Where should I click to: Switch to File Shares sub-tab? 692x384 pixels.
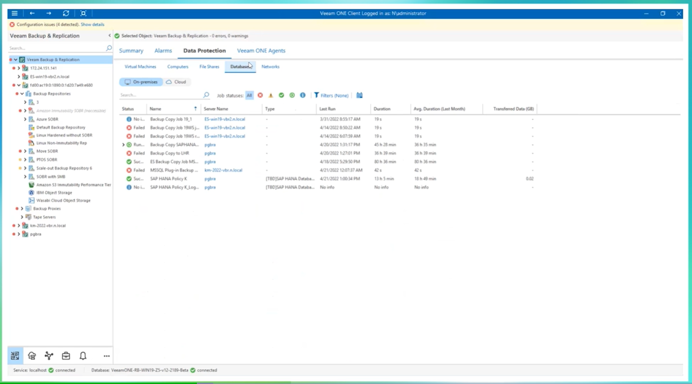point(209,67)
